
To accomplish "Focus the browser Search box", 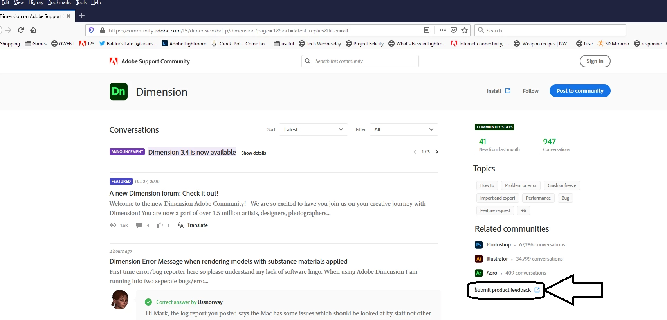I will (x=550, y=30).
